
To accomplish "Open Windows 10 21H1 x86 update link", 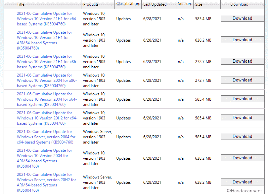I will pyautogui.click(x=47, y=62).
